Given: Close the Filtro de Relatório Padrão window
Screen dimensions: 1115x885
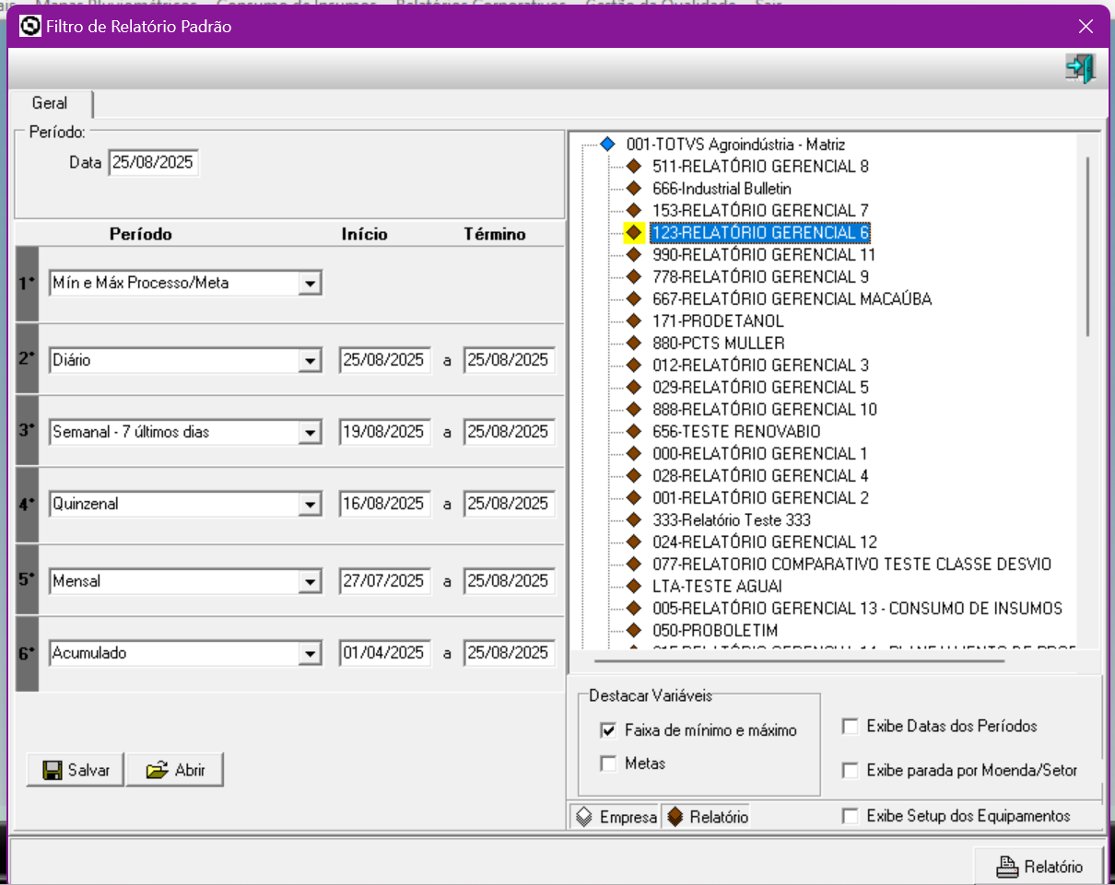Looking at the screenshot, I should tap(1086, 27).
